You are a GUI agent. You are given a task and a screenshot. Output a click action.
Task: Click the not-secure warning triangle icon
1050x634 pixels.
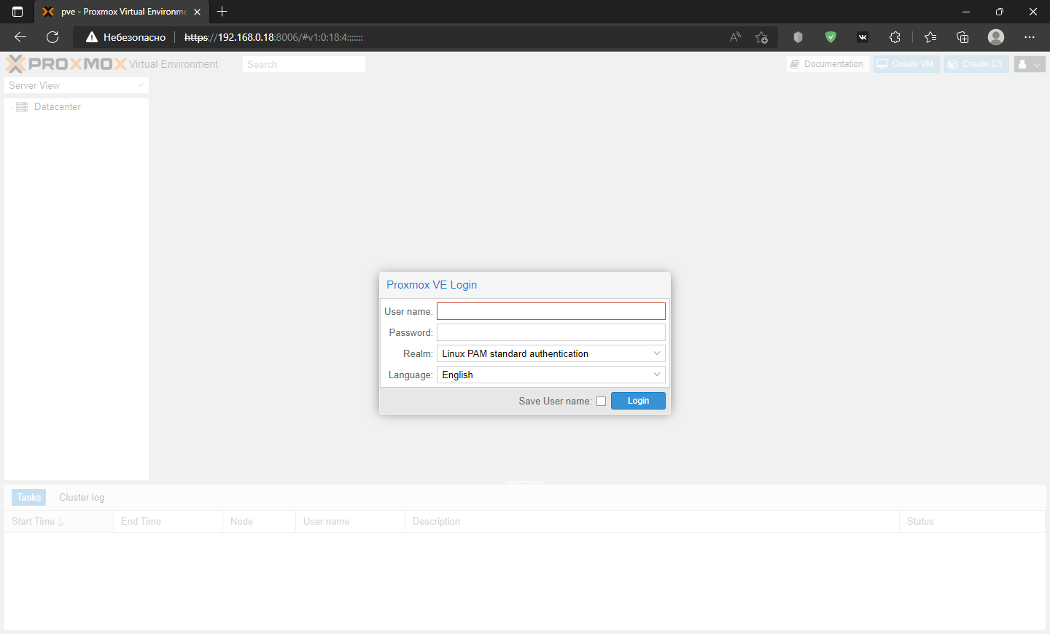click(x=92, y=37)
